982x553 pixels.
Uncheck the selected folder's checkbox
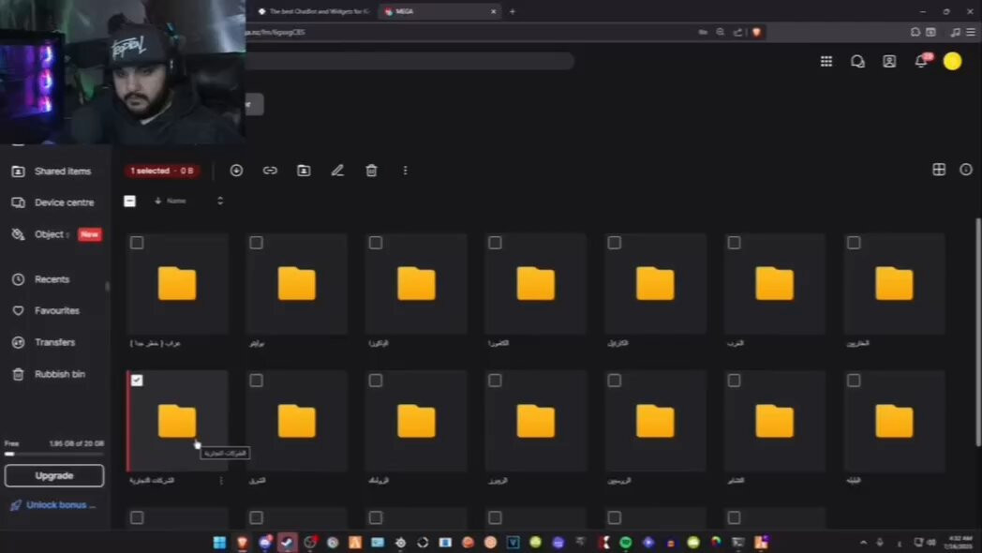point(137,381)
